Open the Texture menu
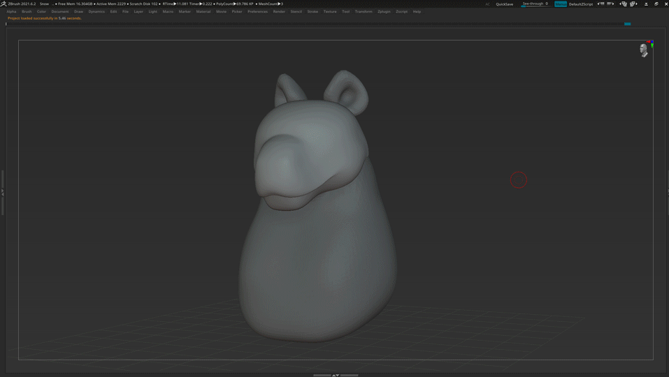Image resolution: width=669 pixels, height=377 pixels. pos(330,11)
